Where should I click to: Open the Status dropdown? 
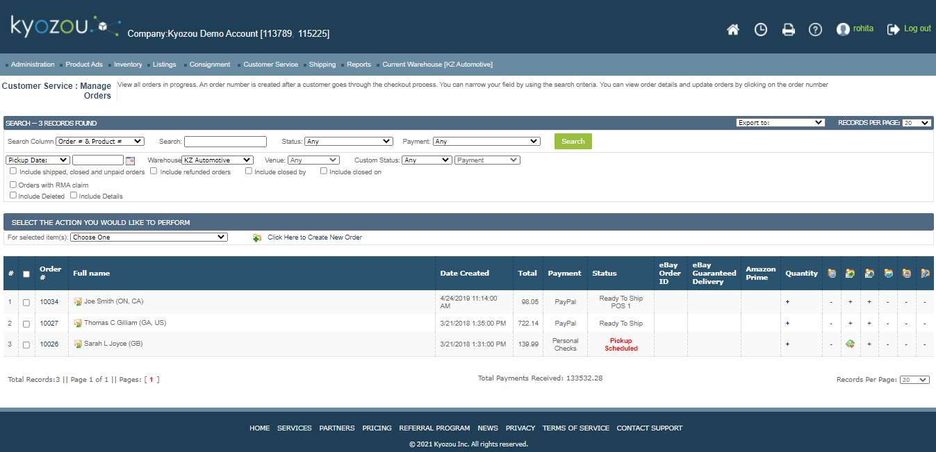[348, 142]
